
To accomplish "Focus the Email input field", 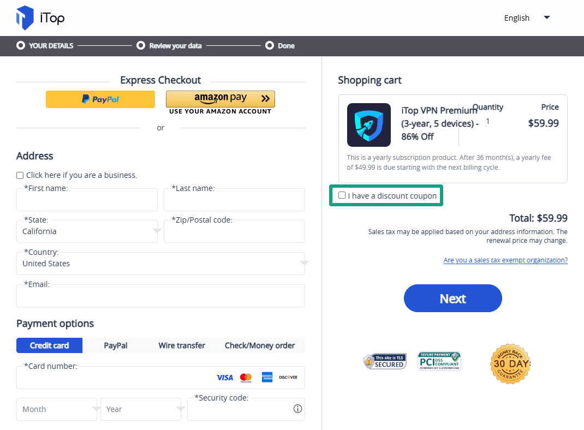I will [x=160, y=296].
